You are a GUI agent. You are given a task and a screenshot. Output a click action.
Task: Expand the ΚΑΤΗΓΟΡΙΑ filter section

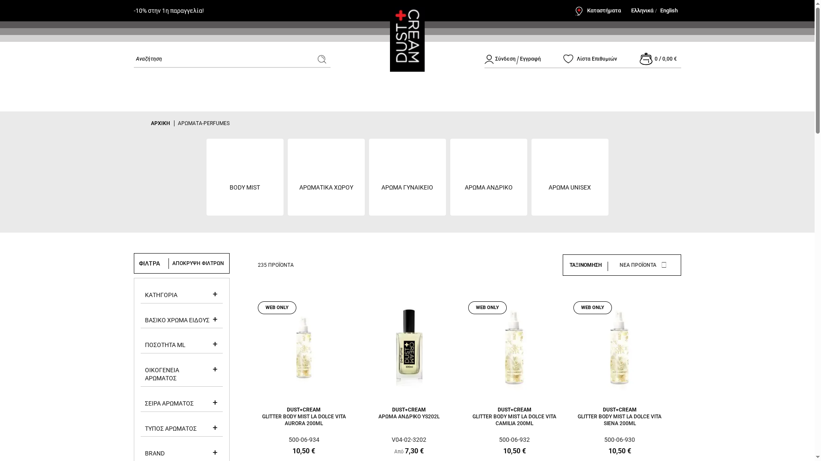[x=215, y=294]
